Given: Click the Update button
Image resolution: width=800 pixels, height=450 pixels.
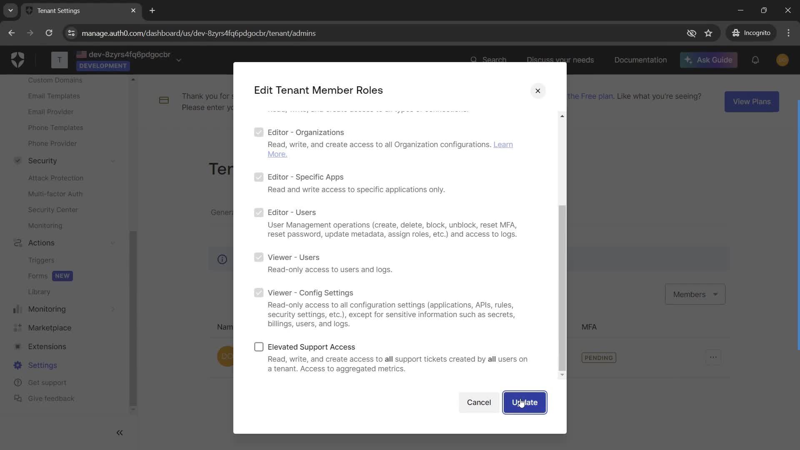Looking at the screenshot, I should point(525,402).
